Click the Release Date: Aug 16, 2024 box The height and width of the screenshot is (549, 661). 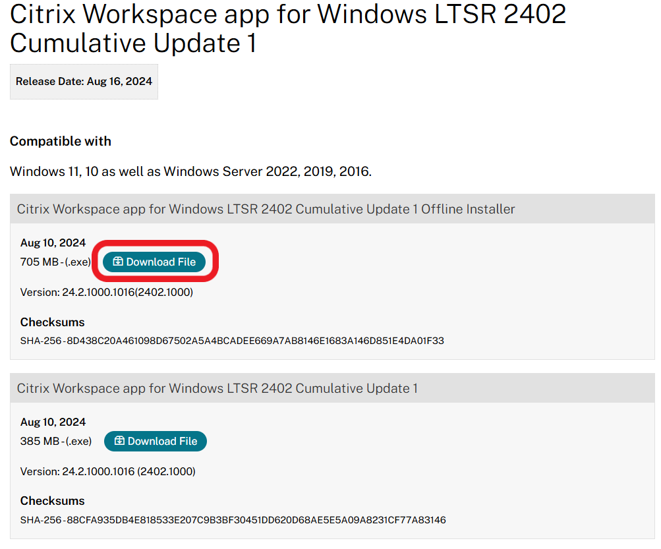[84, 81]
